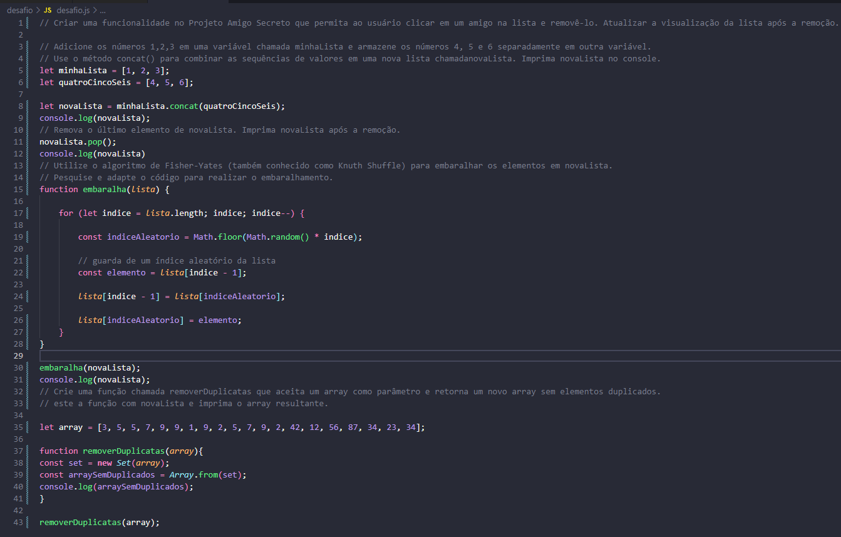Click the random method on line 19
This screenshot has width=841, height=537.
285,237
